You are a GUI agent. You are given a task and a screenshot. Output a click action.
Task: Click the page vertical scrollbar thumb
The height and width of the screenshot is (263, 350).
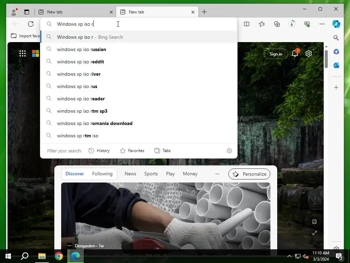tap(326, 59)
